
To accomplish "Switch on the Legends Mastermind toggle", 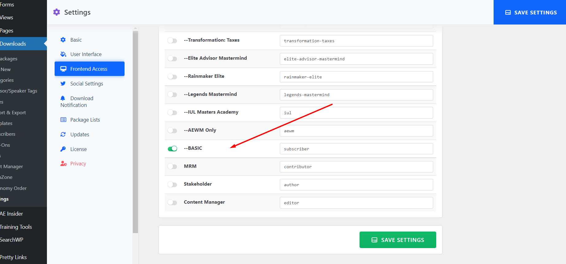I will pos(172,95).
